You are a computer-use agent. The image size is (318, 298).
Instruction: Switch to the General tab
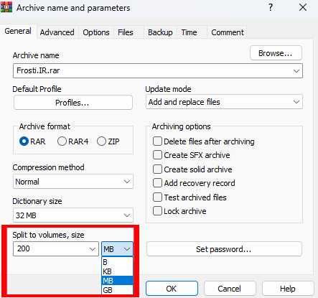pyautogui.click(x=18, y=31)
